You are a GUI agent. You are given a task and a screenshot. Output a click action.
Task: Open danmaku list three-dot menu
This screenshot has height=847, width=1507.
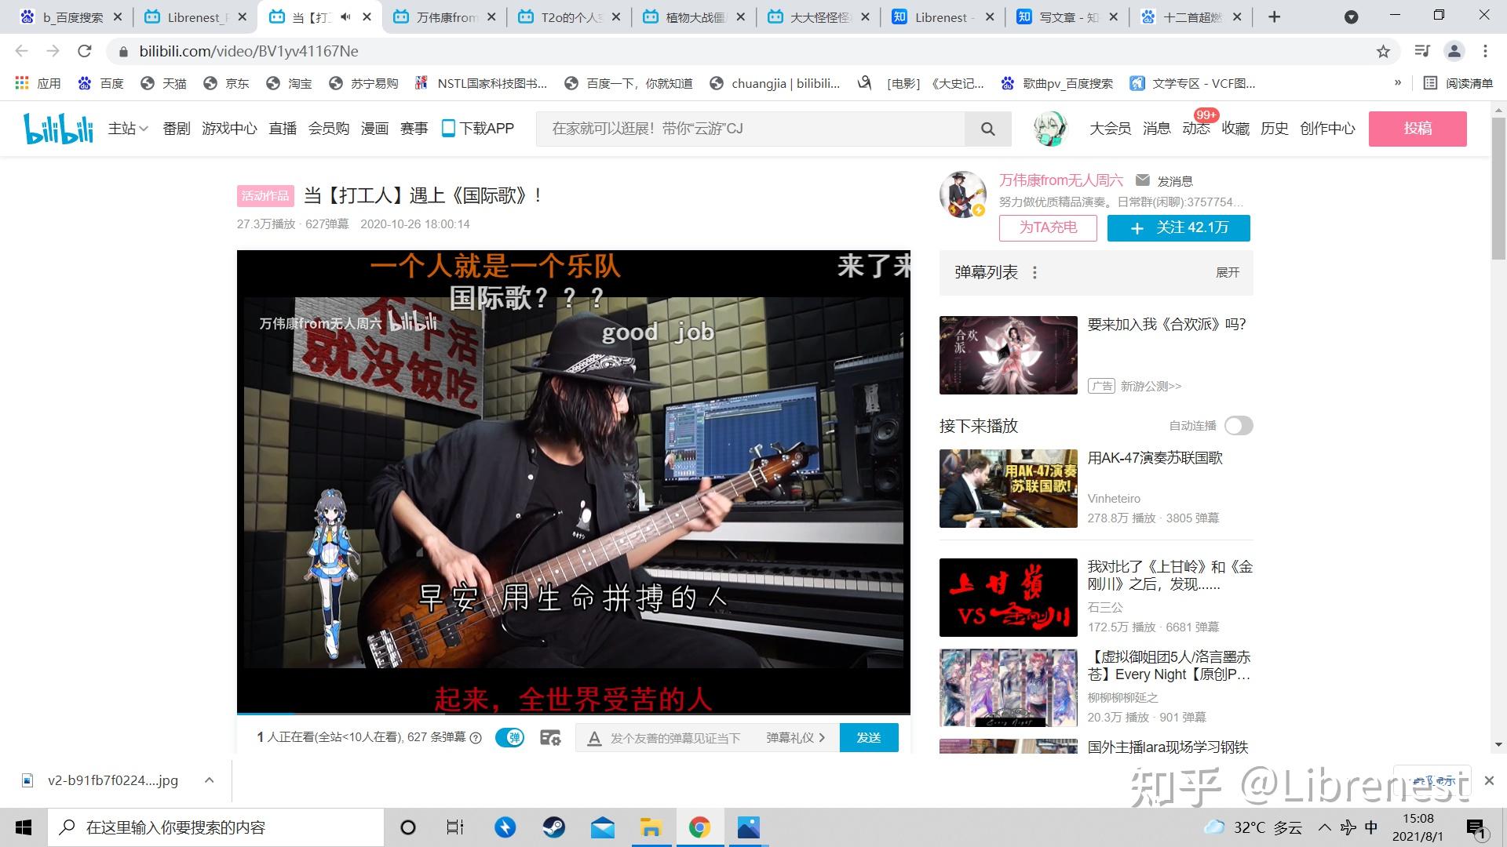[x=1034, y=272]
